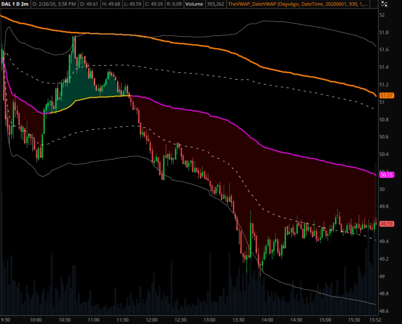Click the 50.4 price axis label
402x324 pixels.
[384, 154]
